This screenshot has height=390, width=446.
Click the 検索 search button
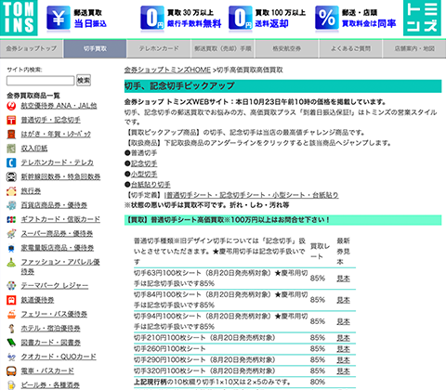tap(84, 80)
